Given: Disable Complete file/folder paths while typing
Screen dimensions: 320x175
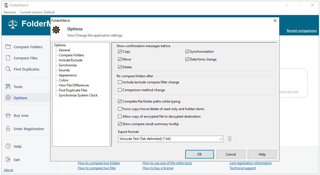Looking at the screenshot, I should pyautogui.click(x=120, y=101).
